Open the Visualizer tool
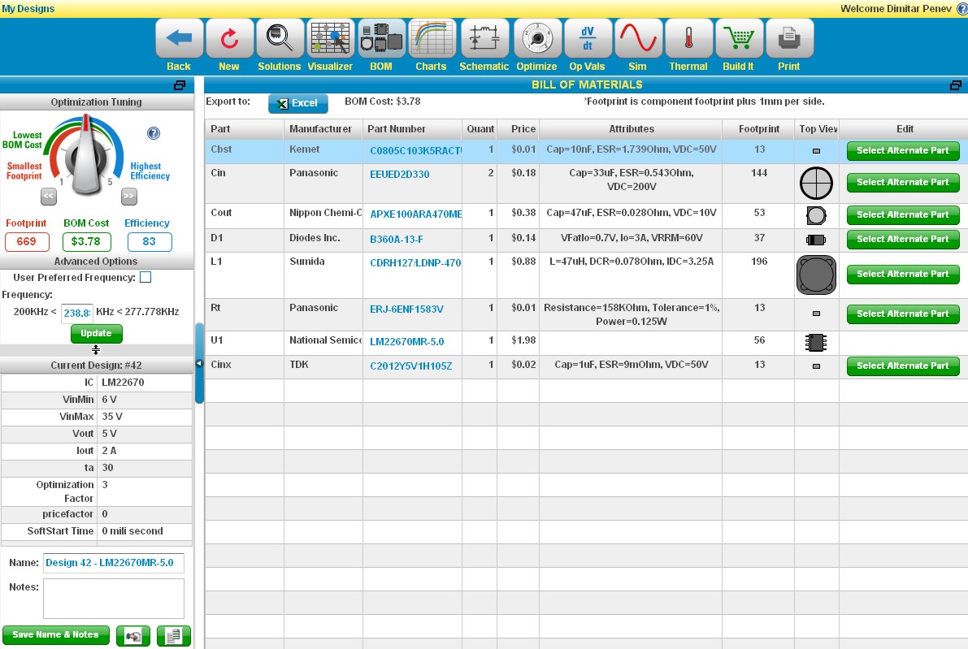This screenshot has width=968, height=649. point(330,39)
